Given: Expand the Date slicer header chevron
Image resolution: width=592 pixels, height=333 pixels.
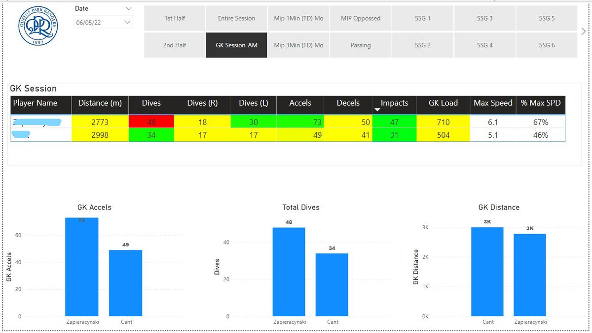Looking at the screenshot, I should [x=129, y=9].
